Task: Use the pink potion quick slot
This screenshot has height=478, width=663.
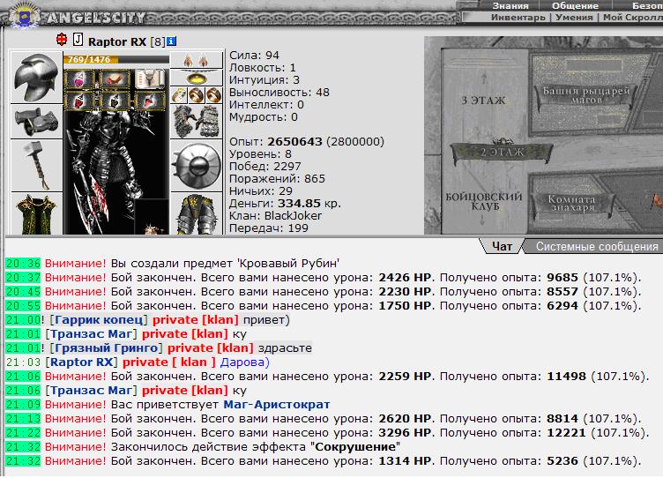Action: (78, 79)
